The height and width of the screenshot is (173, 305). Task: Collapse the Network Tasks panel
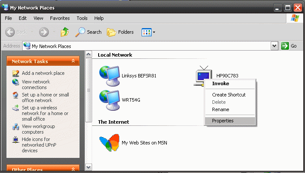[x=73, y=61]
